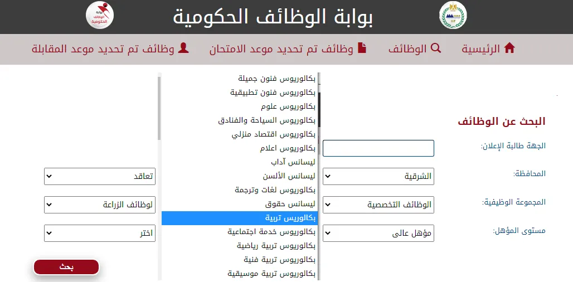Click the home icon beside الرئيسية

coord(509,48)
